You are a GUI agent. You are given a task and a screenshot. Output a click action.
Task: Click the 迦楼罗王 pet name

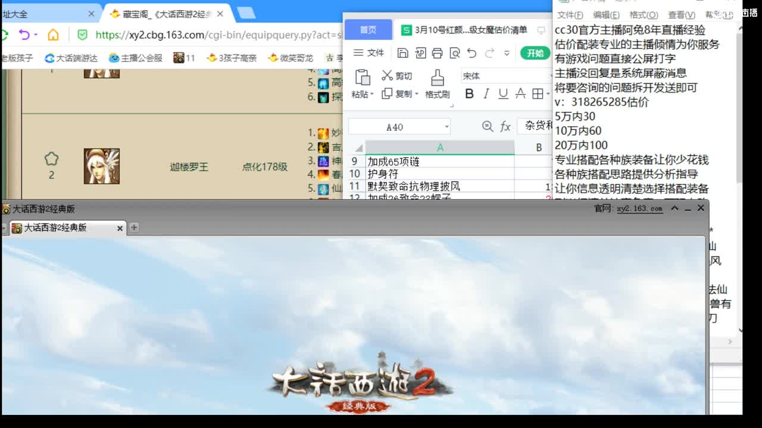click(189, 167)
